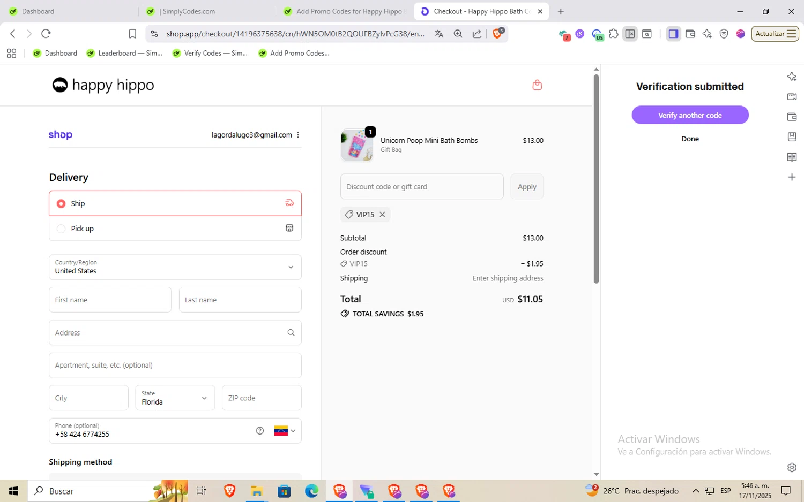Open the Brave VPN shield icon

(x=724, y=34)
